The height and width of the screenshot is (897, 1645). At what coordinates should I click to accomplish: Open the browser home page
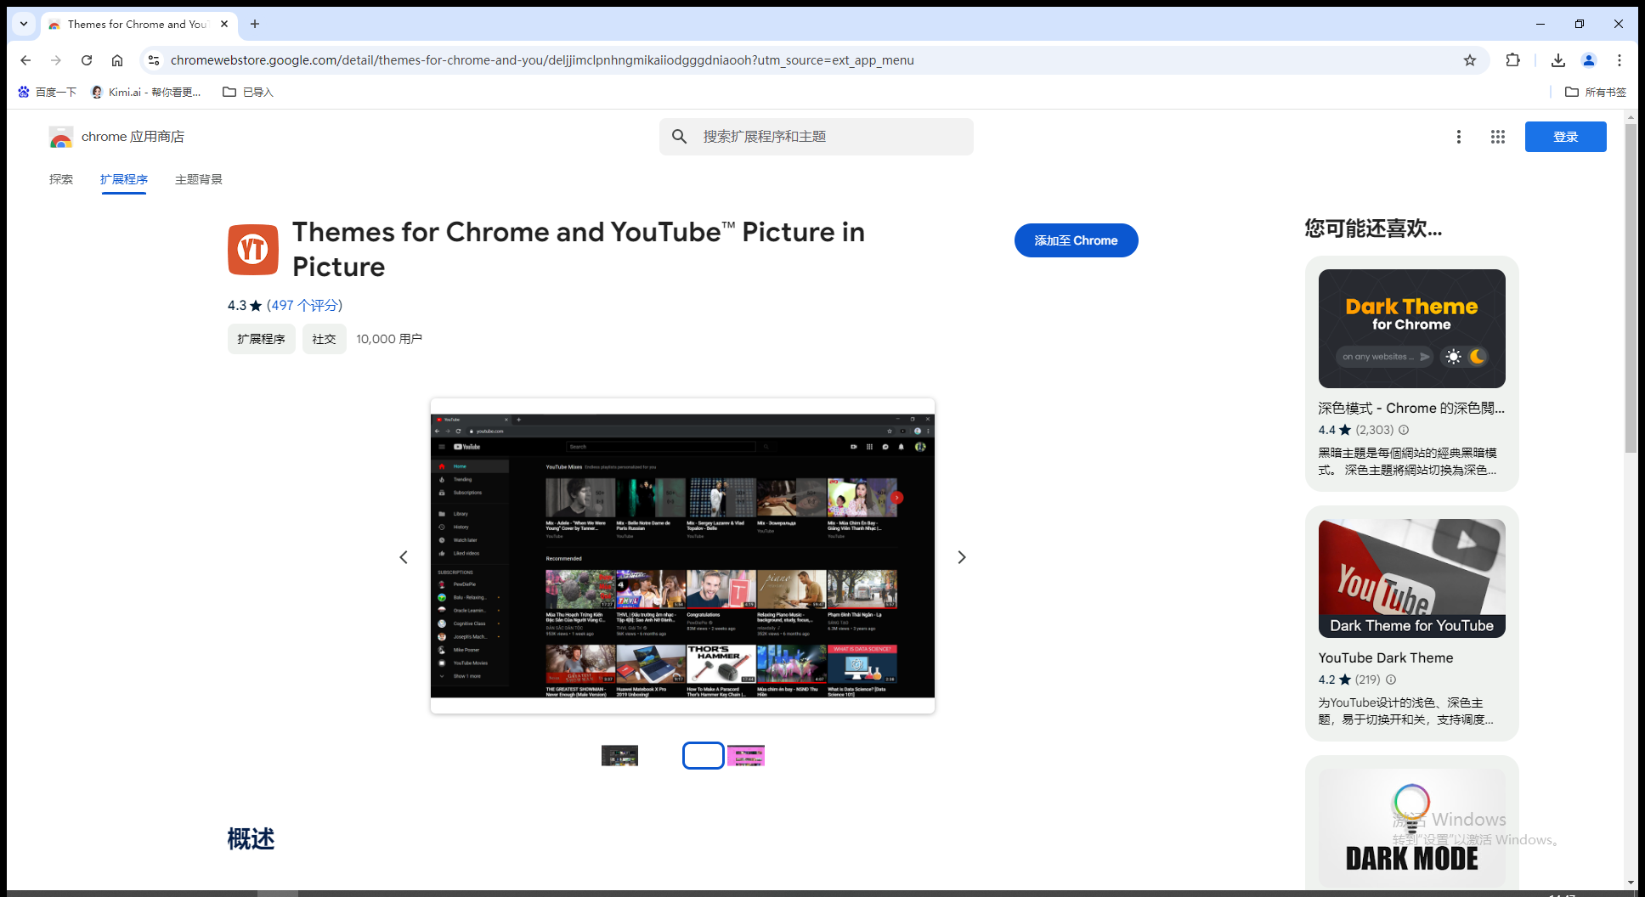click(x=117, y=60)
